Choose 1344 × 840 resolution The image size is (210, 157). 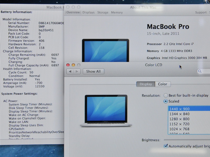point(189,114)
